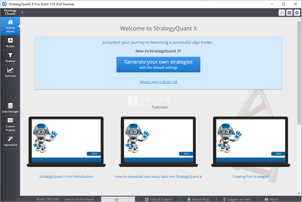Open the Data Manager
The image size is (302, 202).
(x=10, y=108)
